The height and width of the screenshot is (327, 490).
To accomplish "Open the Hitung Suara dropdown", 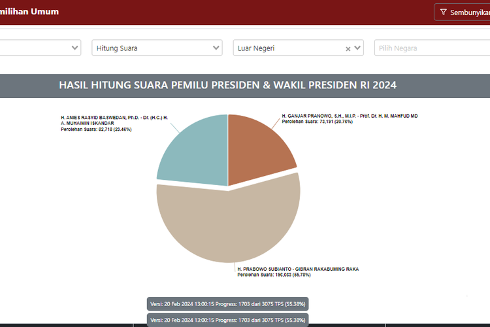I will coord(157,48).
